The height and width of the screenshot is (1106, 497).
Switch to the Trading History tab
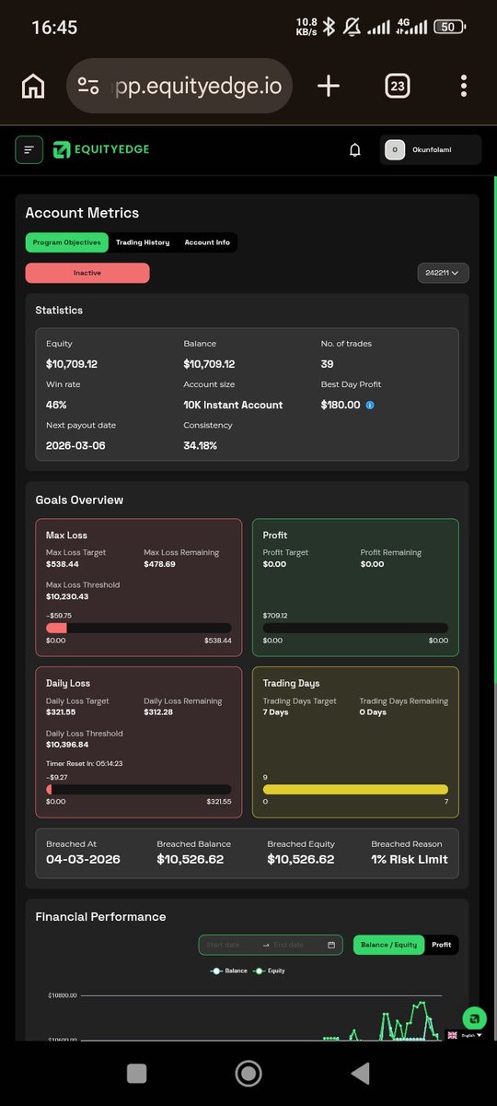(143, 242)
